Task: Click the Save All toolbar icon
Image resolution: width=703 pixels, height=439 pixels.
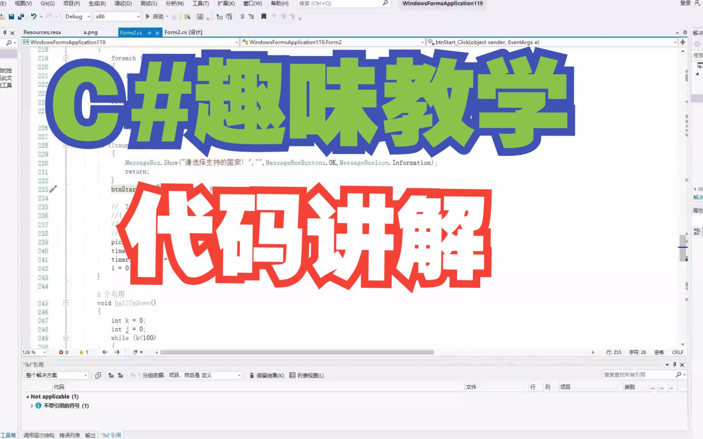Action: 20,17
